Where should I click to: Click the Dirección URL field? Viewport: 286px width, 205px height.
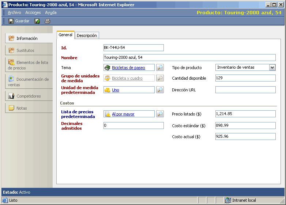coord(245,90)
